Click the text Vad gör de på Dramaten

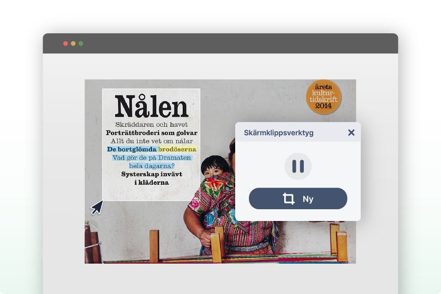pyautogui.click(x=151, y=158)
